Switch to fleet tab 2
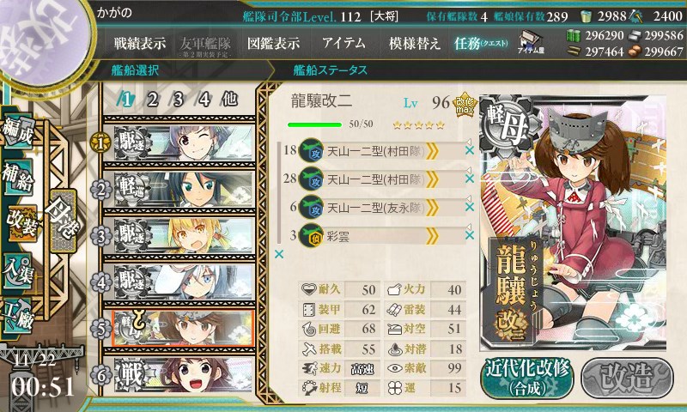 point(152,100)
